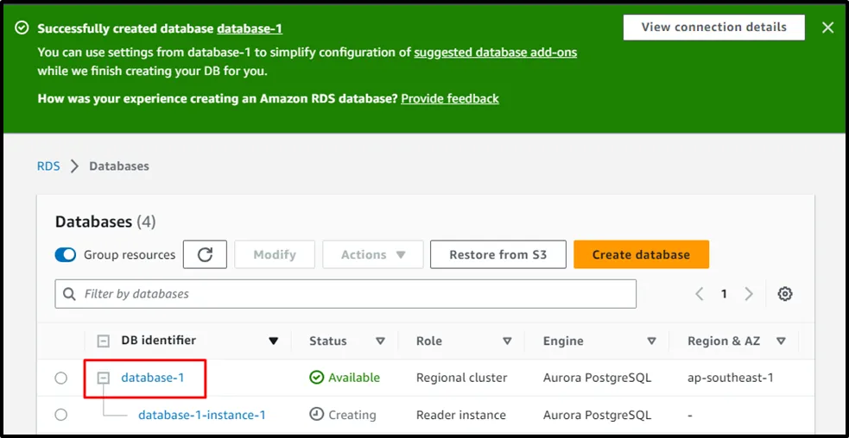Open the table settings gear icon
849x438 pixels.
(784, 294)
